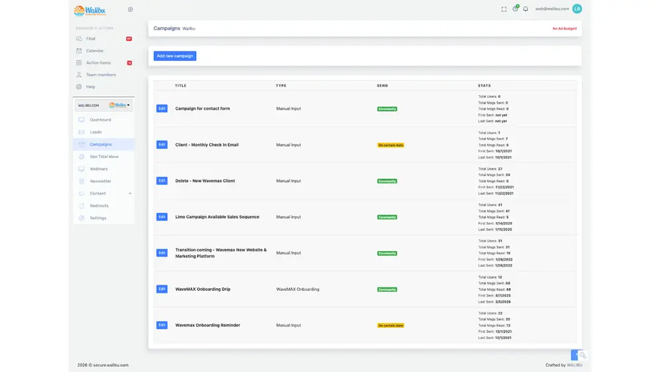660x372 pixels.
Task: Click Constantly badge for WaveMAX Onboarding Drip
Action: tap(387, 289)
